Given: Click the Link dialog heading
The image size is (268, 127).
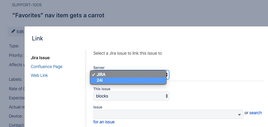Looking at the screenshot, I should (x=37, y=39).
